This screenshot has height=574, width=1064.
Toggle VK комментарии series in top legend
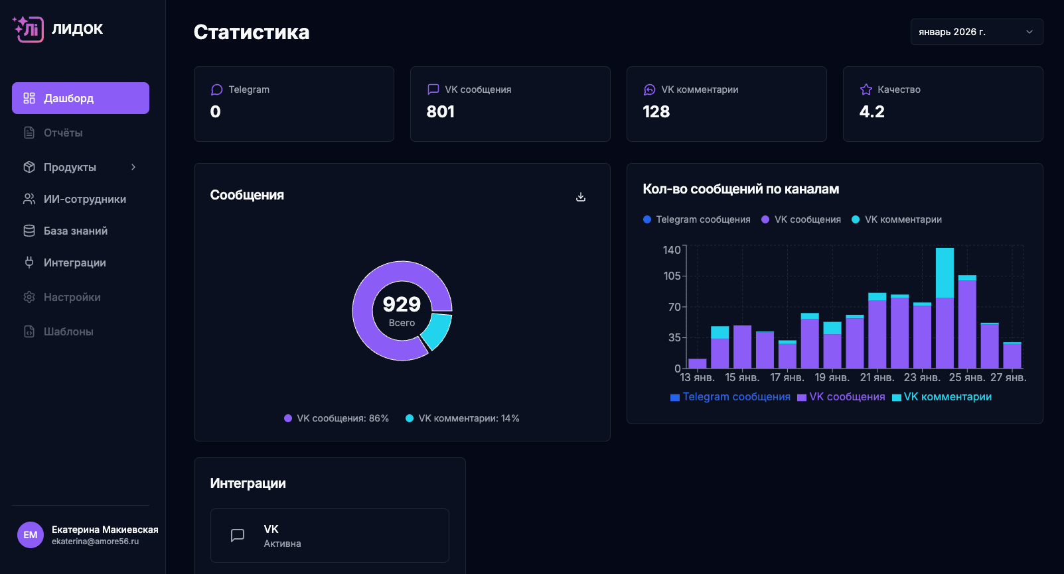(897, 219)
